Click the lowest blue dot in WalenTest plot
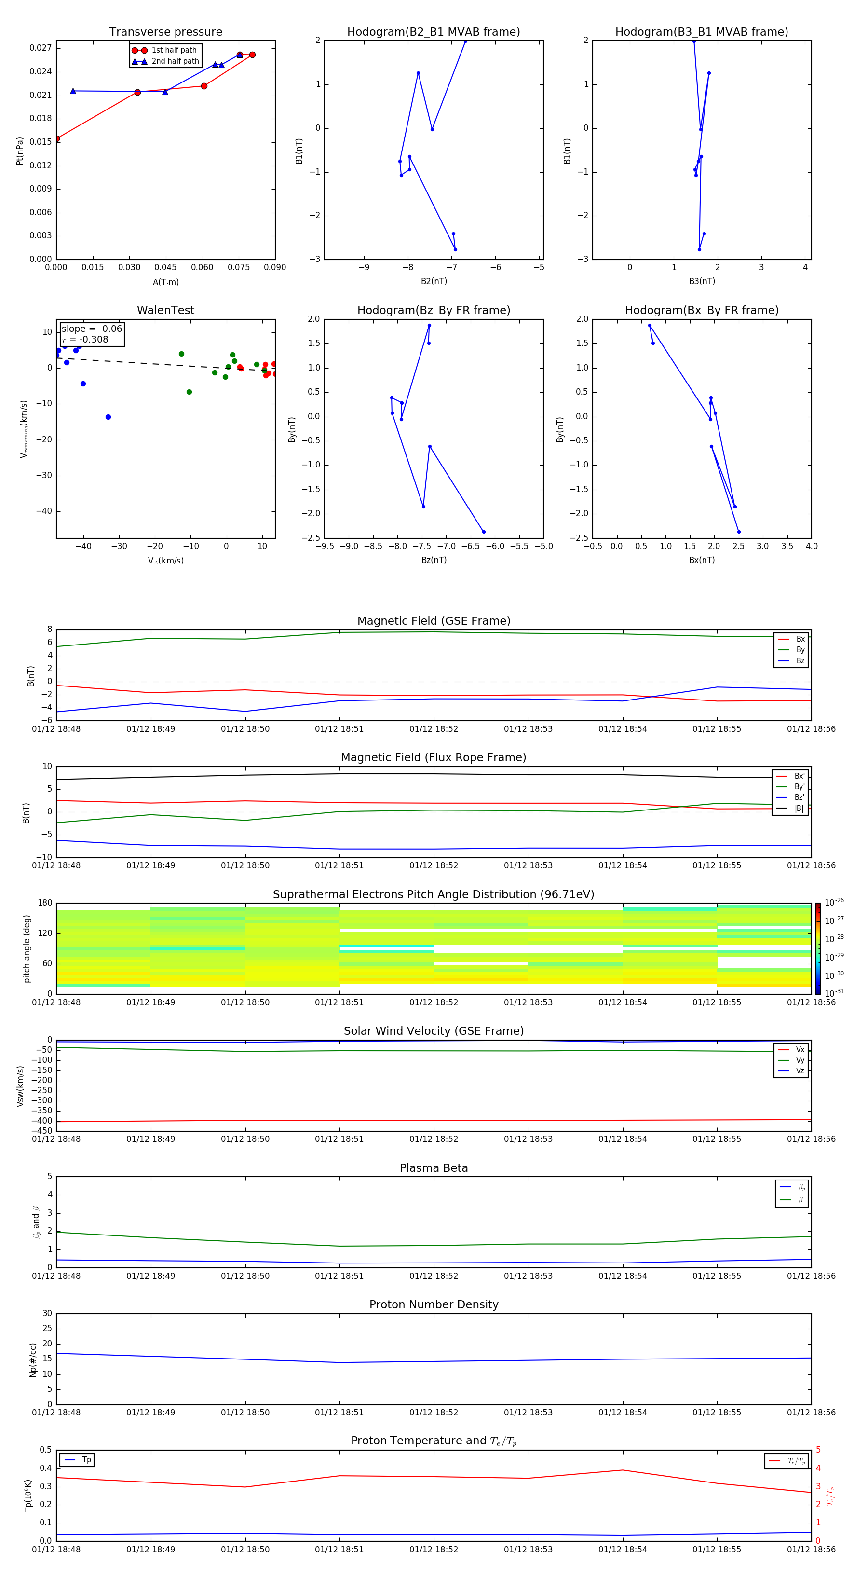Image resolution: width=868 pixels, height=1592 pixels. (108, 417)
